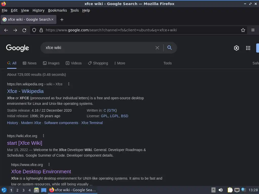The height and width of the screenshot is (194, 259).
Task: Clear the Google search box text
Action: point(157,48)
